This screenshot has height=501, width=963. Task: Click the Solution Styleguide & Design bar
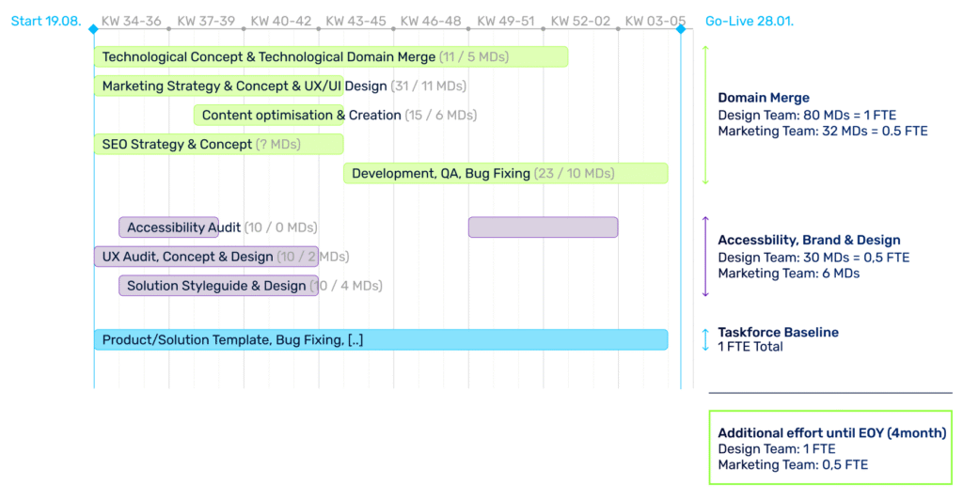(x=218, y=286)
